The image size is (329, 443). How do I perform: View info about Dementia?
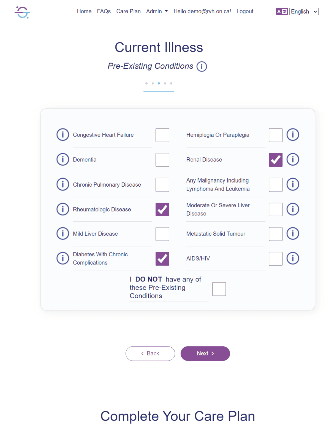click(62, 159)
